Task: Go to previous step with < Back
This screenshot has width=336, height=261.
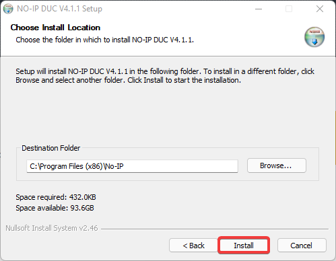Action: [x=193, y=246]
